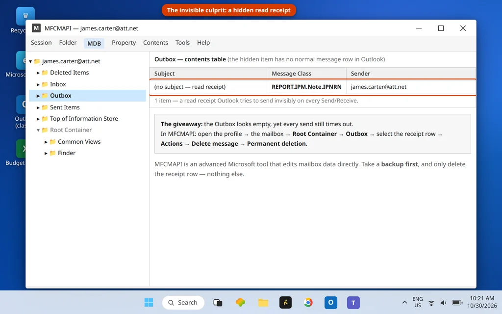
Task: Open the Help menu
Action: (x=203, y=43)
